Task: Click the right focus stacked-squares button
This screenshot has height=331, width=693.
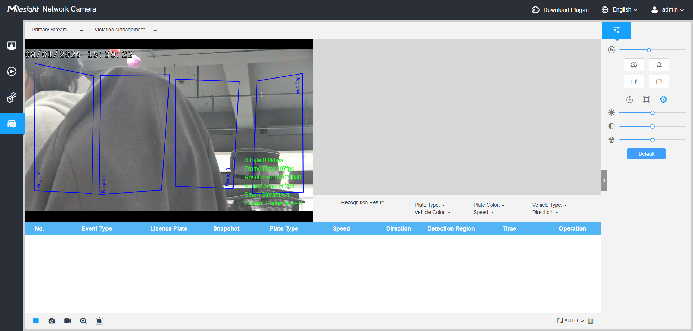Action: click(x=659, y=81)
